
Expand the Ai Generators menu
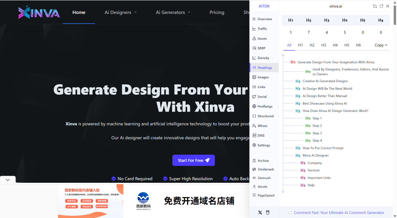(173, 12)
